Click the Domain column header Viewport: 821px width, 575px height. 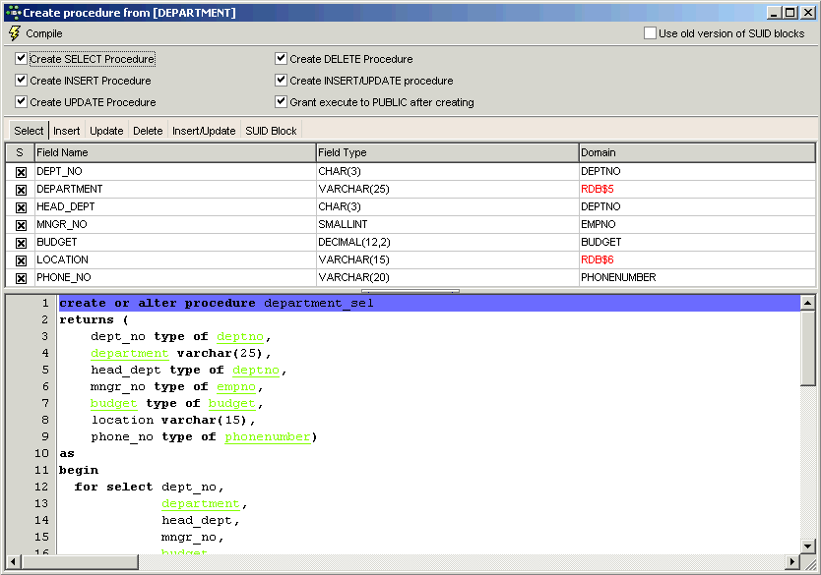coord(696,152)
